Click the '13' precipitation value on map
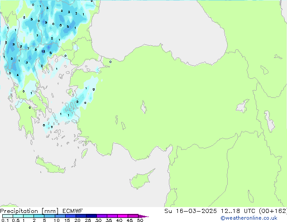 click(x=43, y=52)
